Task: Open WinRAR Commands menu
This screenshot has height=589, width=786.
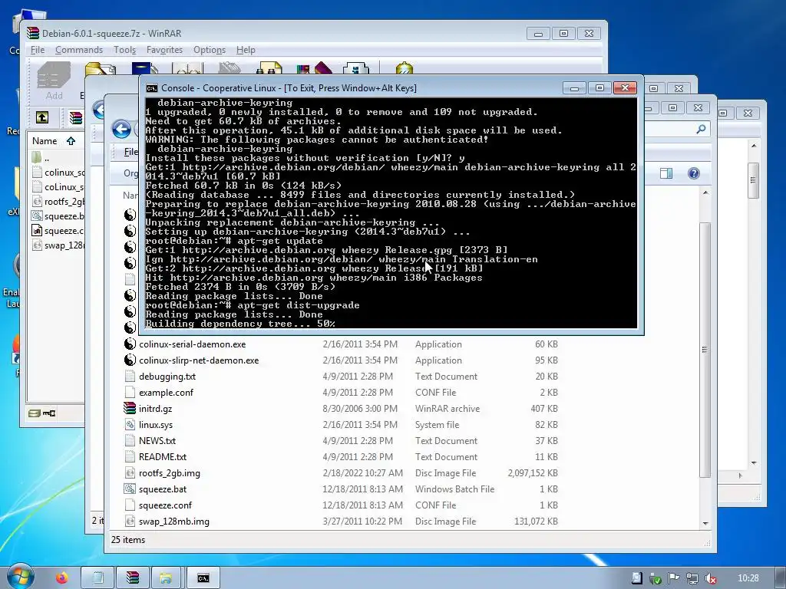Action: 79,50
